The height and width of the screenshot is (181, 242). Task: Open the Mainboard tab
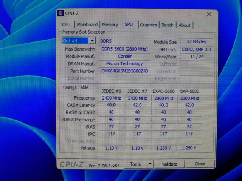pos(87,25)
